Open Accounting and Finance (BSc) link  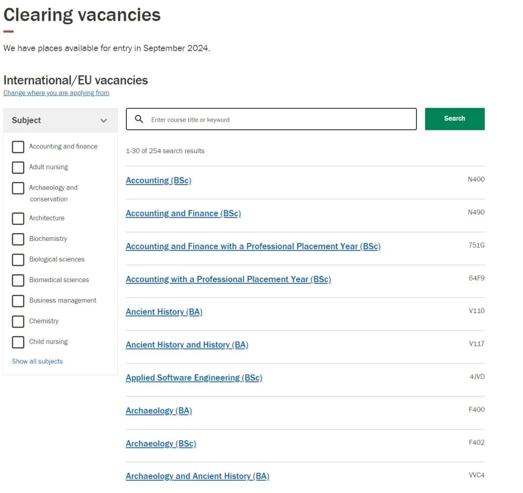[183, 213]
